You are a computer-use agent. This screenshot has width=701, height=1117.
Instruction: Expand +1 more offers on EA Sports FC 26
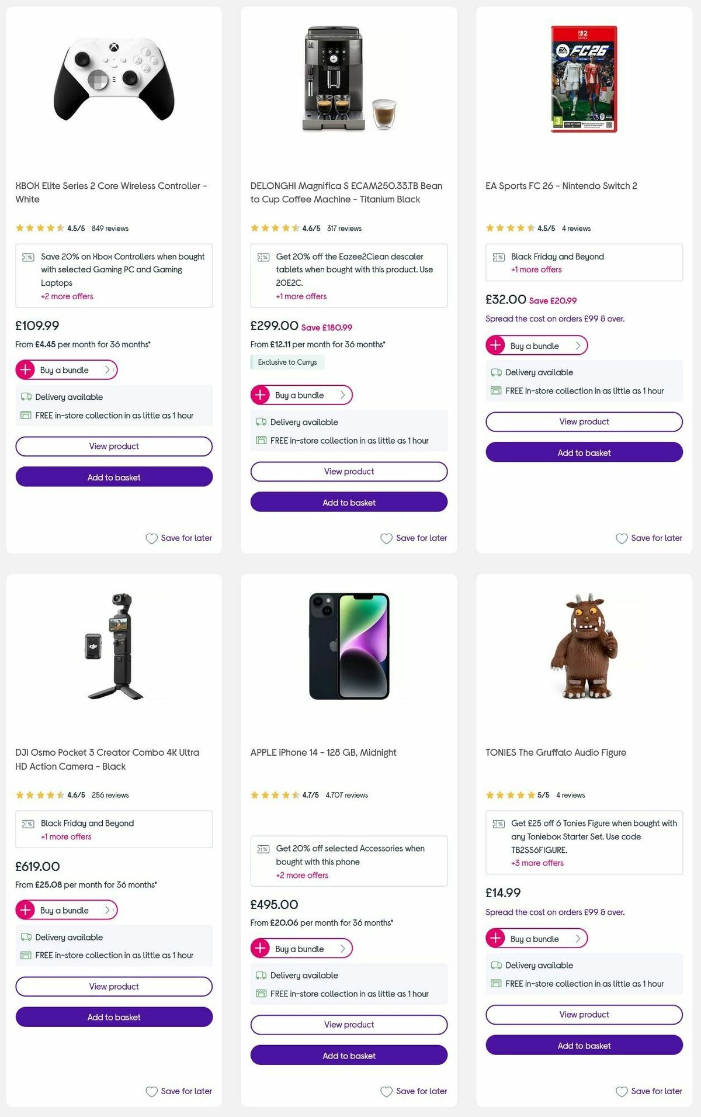pos(535,269)
